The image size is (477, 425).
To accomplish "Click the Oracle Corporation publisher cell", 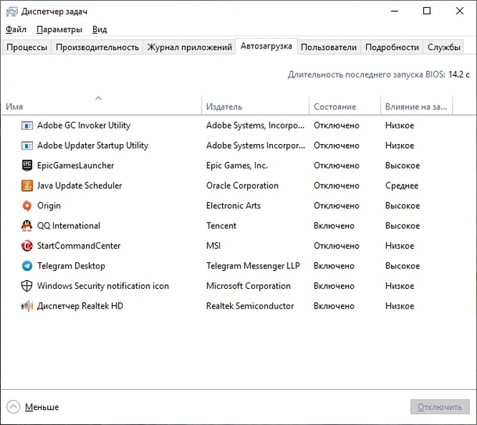I will tap(242, 185).
